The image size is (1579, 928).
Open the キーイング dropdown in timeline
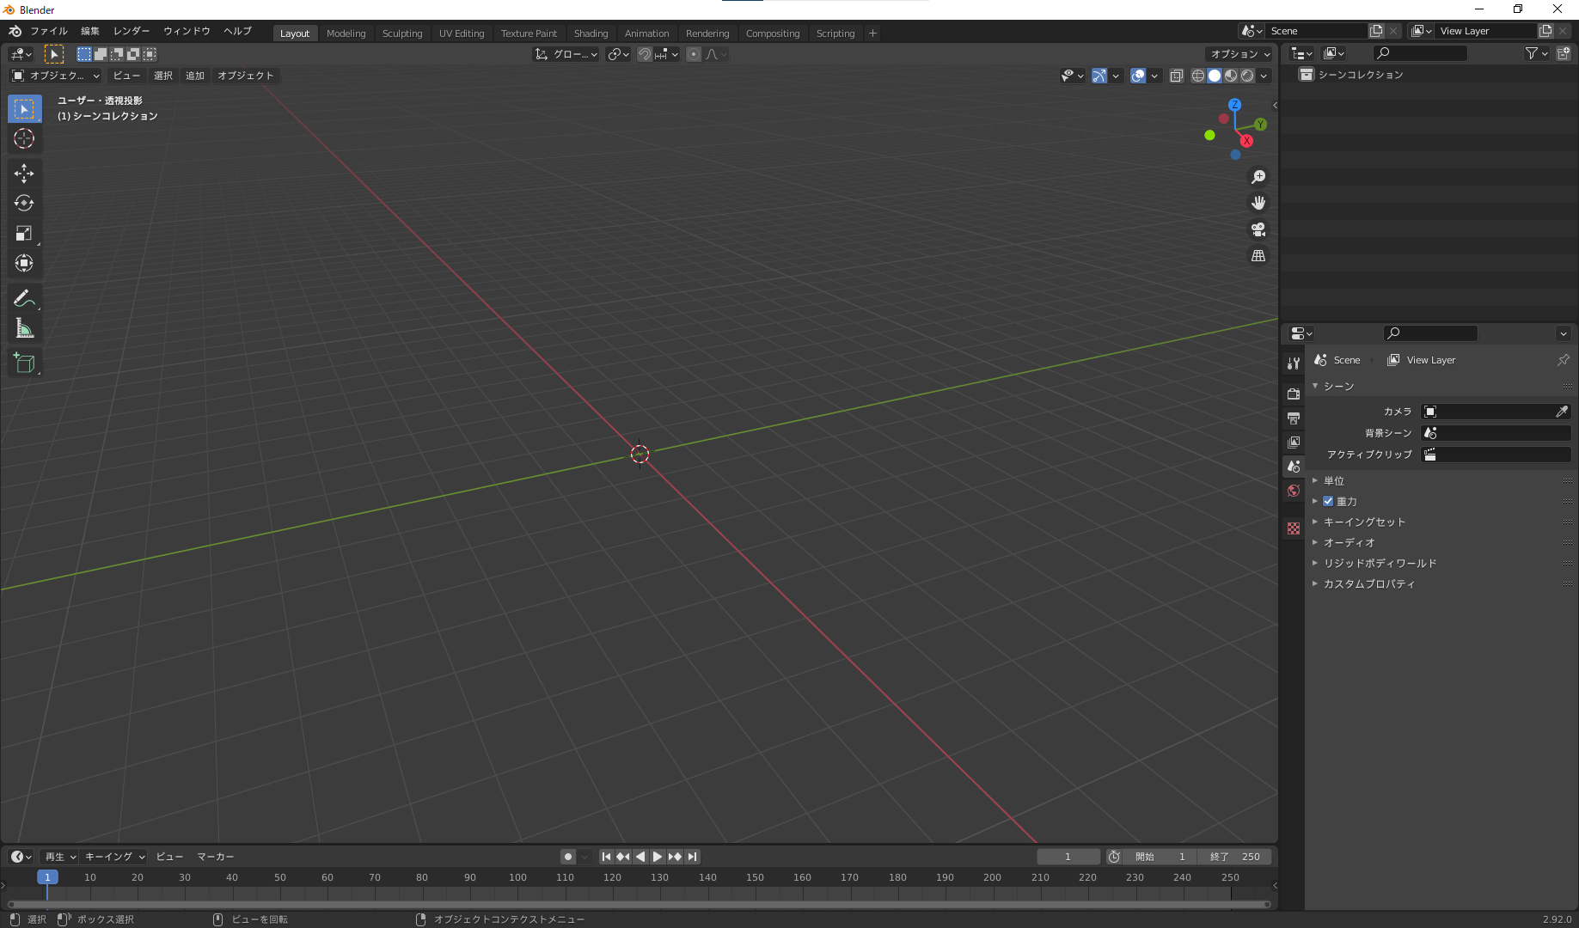point(115,857)
